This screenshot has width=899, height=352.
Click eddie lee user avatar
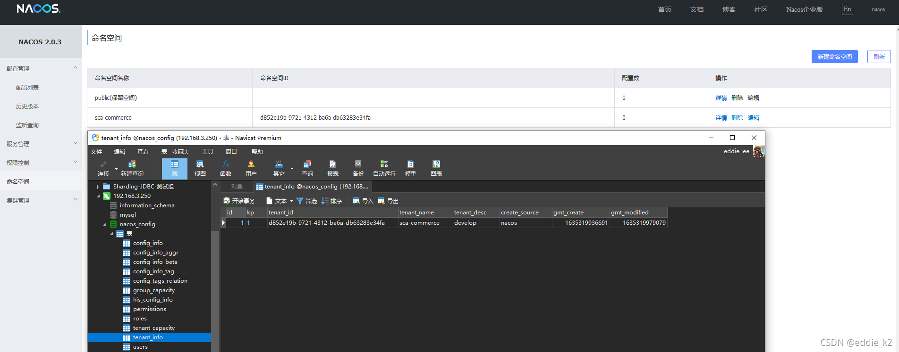(759, 151)
